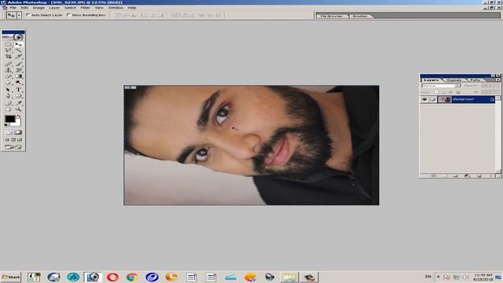Choose Full Screen Mode button
This screenshot has width=503, height=283.
click(x=20, y=140)
